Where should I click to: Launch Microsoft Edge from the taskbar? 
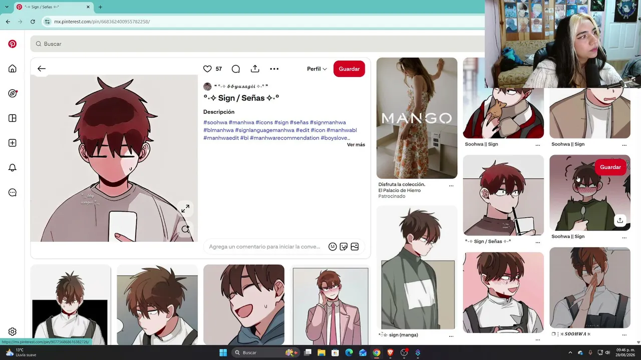click(x=349, y=352)
